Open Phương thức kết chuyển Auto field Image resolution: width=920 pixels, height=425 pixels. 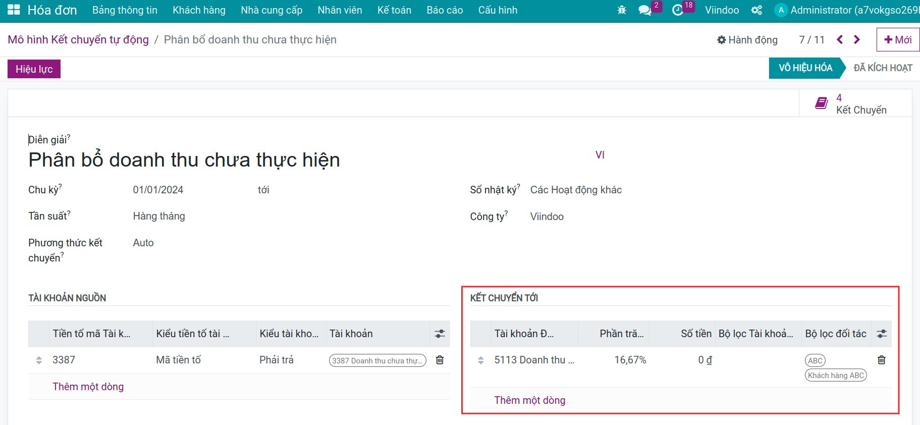(143, 243)
